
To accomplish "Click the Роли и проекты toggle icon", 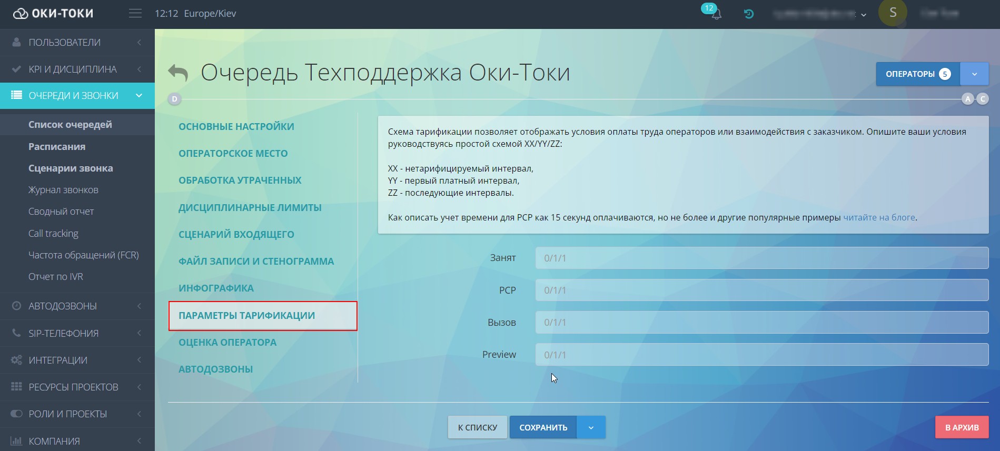I will (16, 414).
